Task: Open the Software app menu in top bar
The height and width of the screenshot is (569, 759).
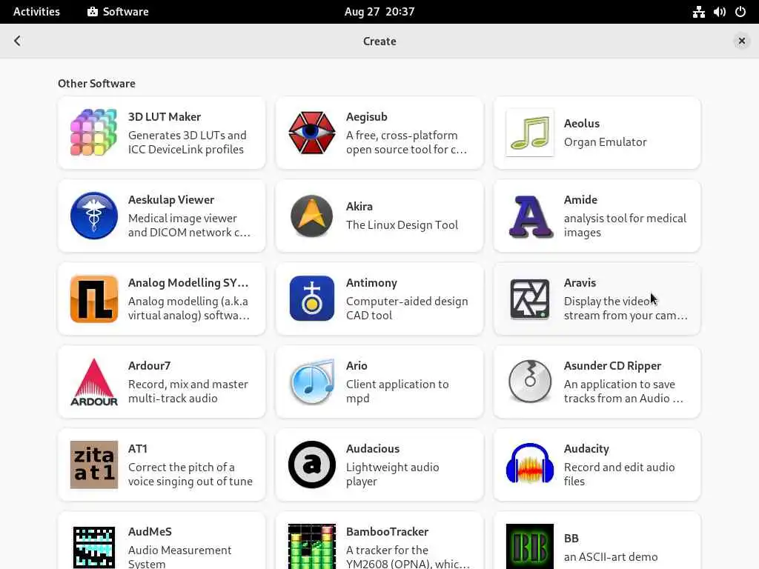Action: [x=118, y=12]
